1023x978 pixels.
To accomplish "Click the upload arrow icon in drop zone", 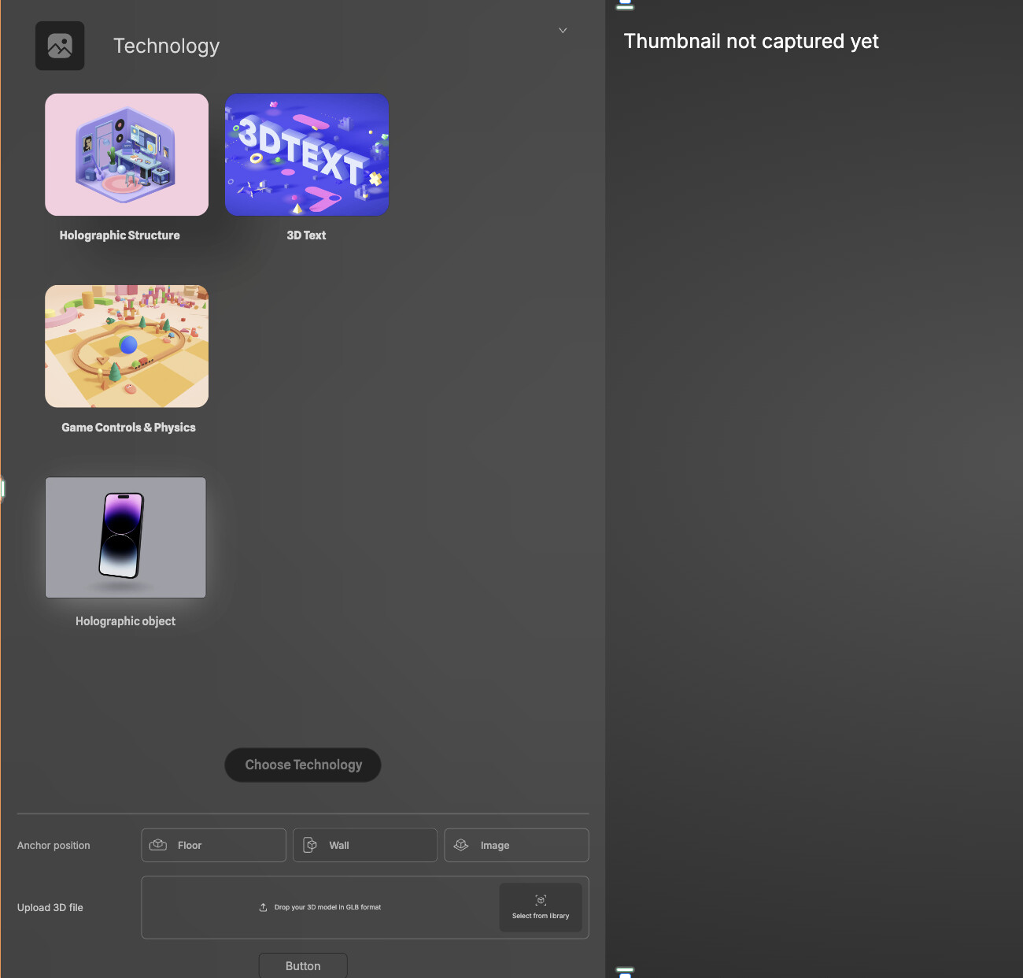I will point(264,907).
